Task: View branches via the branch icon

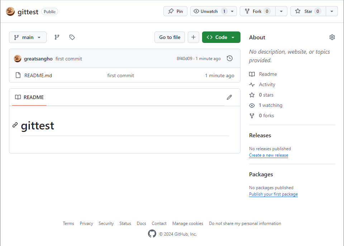Action: [x=57, y=37]
